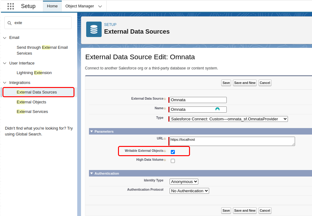Click the top Save button
The width and height of the screenshot is (312, 216).
(226, 83)
